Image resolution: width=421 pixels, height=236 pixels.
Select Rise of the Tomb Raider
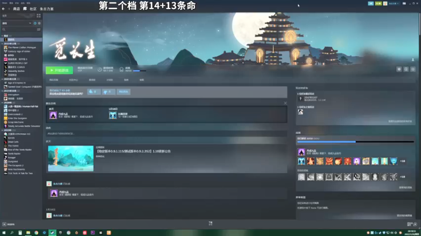tap(19, 149)
